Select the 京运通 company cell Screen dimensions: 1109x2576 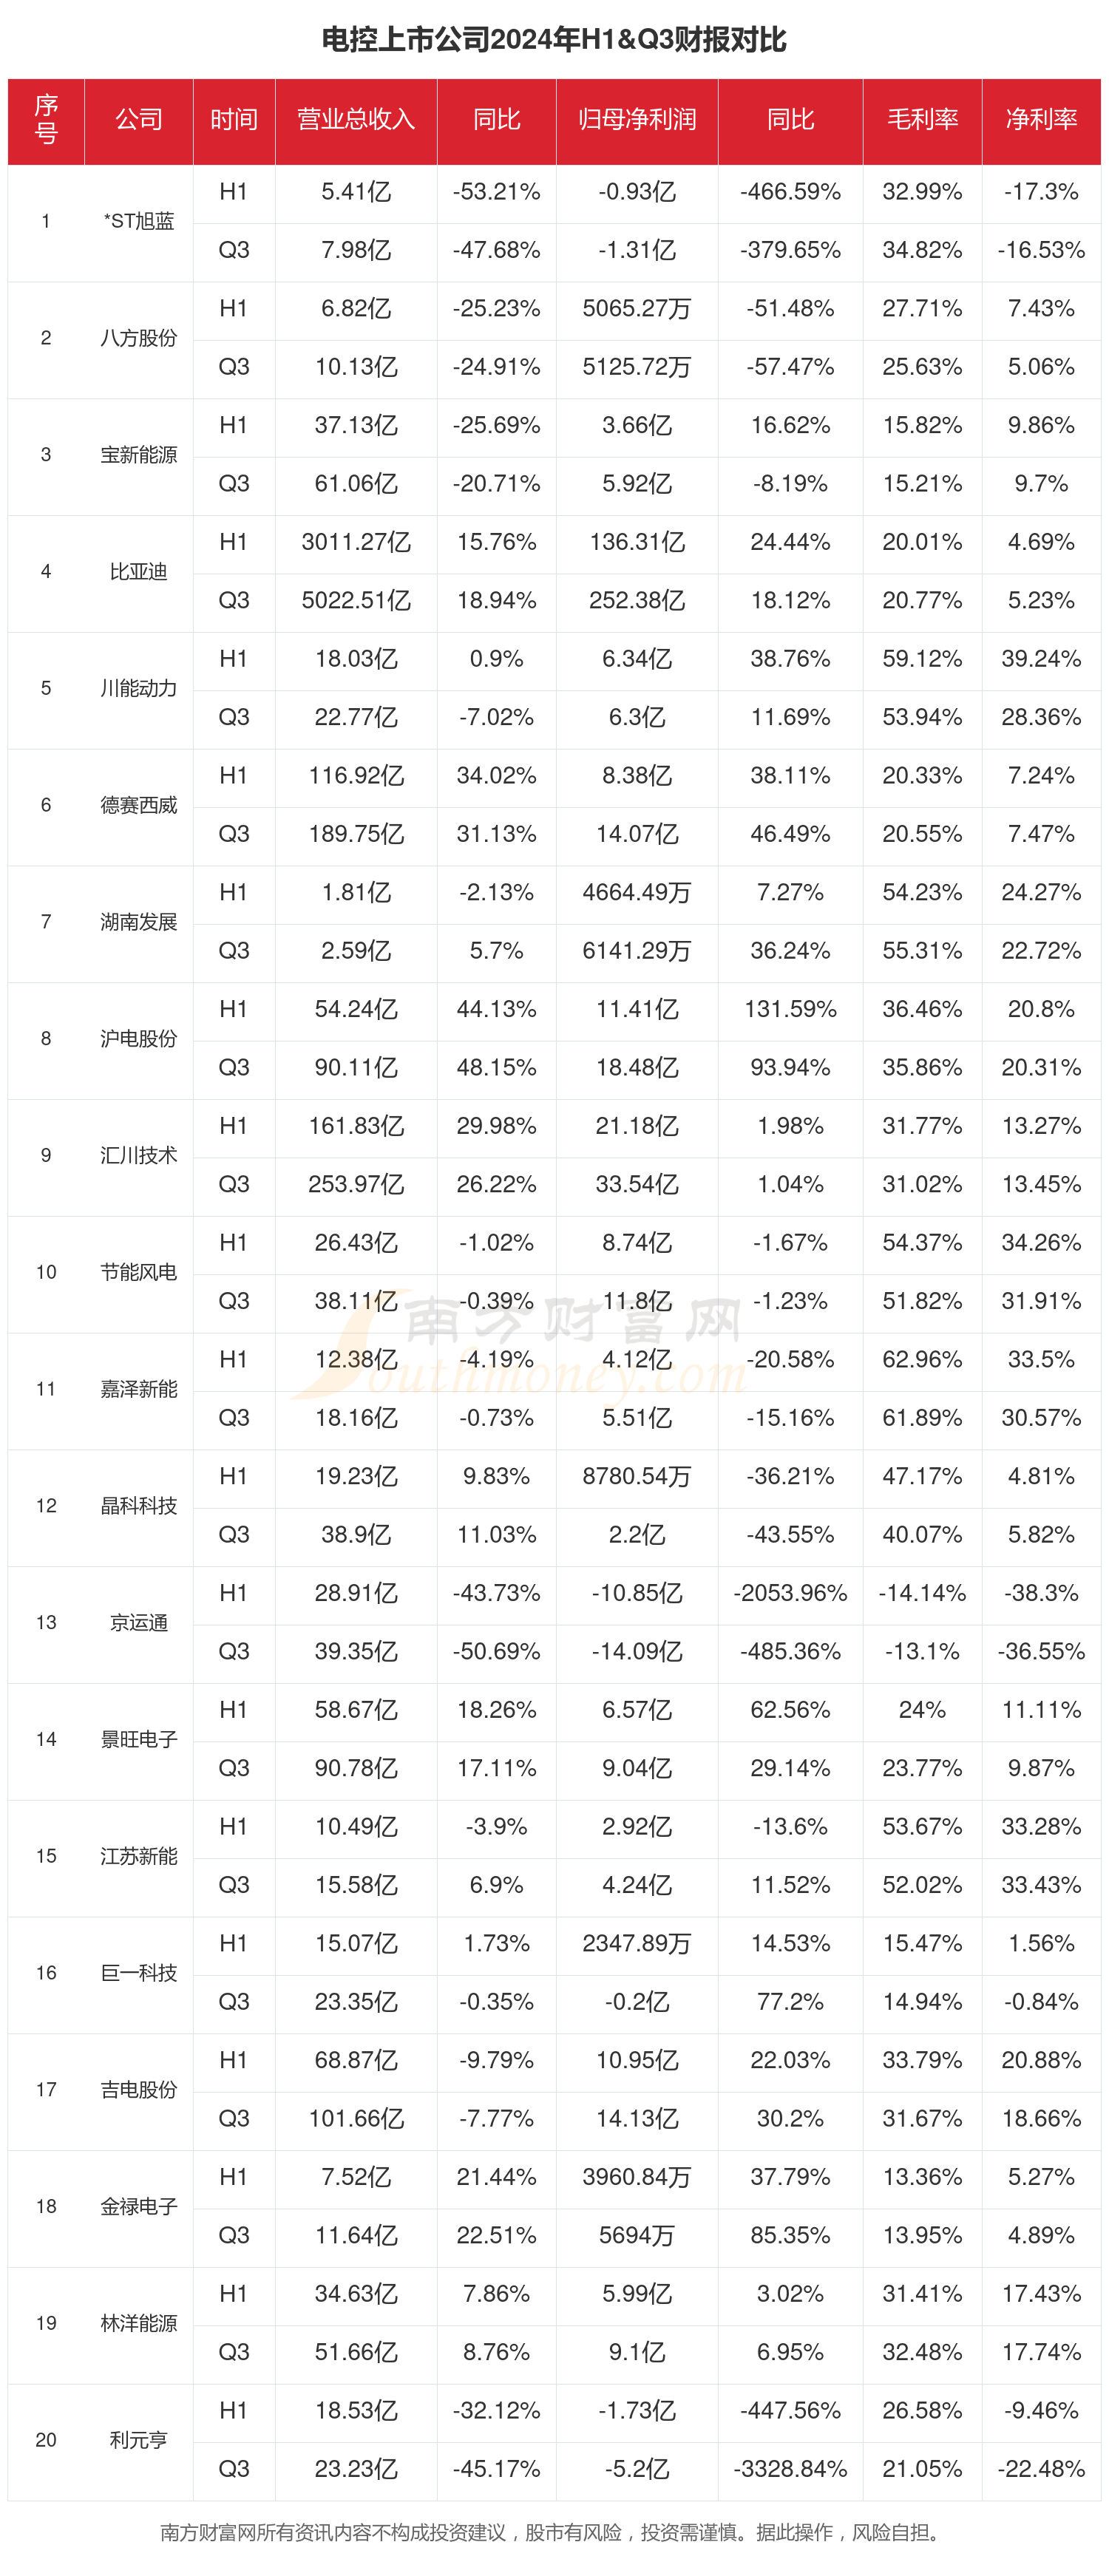point(138,1623)
